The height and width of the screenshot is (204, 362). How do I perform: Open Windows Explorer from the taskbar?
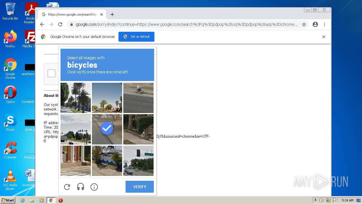tap(32, 200)
